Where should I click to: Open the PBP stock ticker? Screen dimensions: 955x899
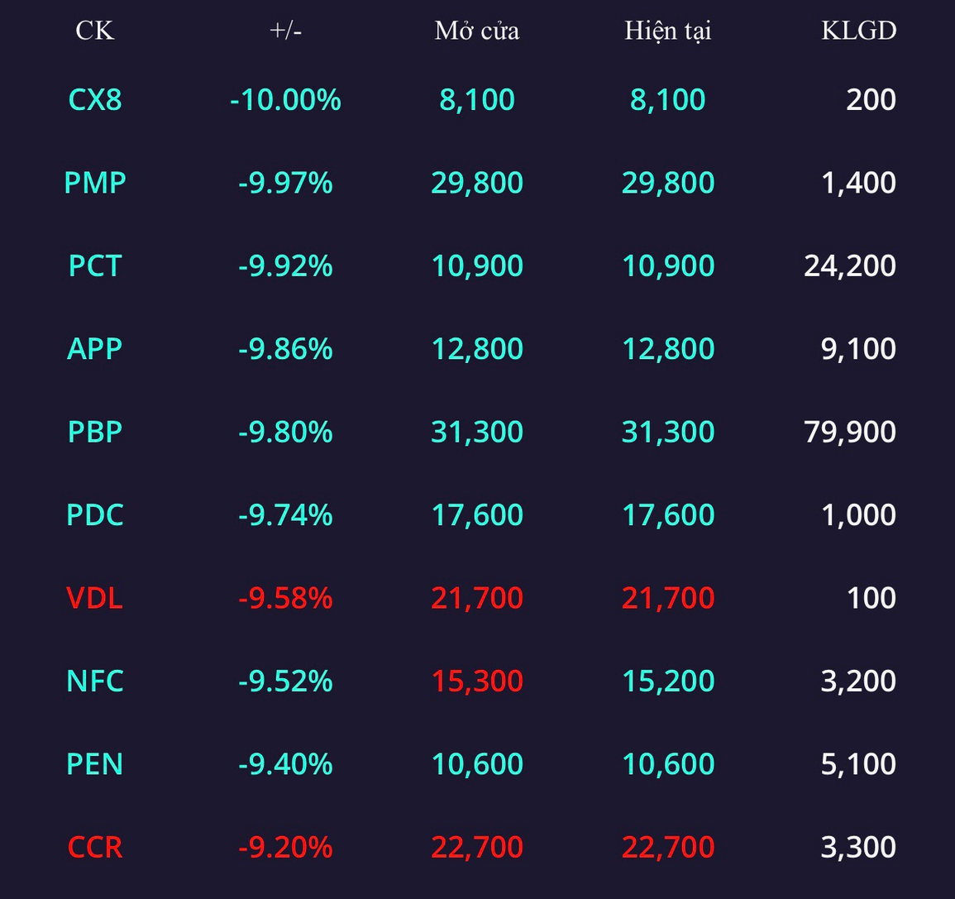click(95, 431)
